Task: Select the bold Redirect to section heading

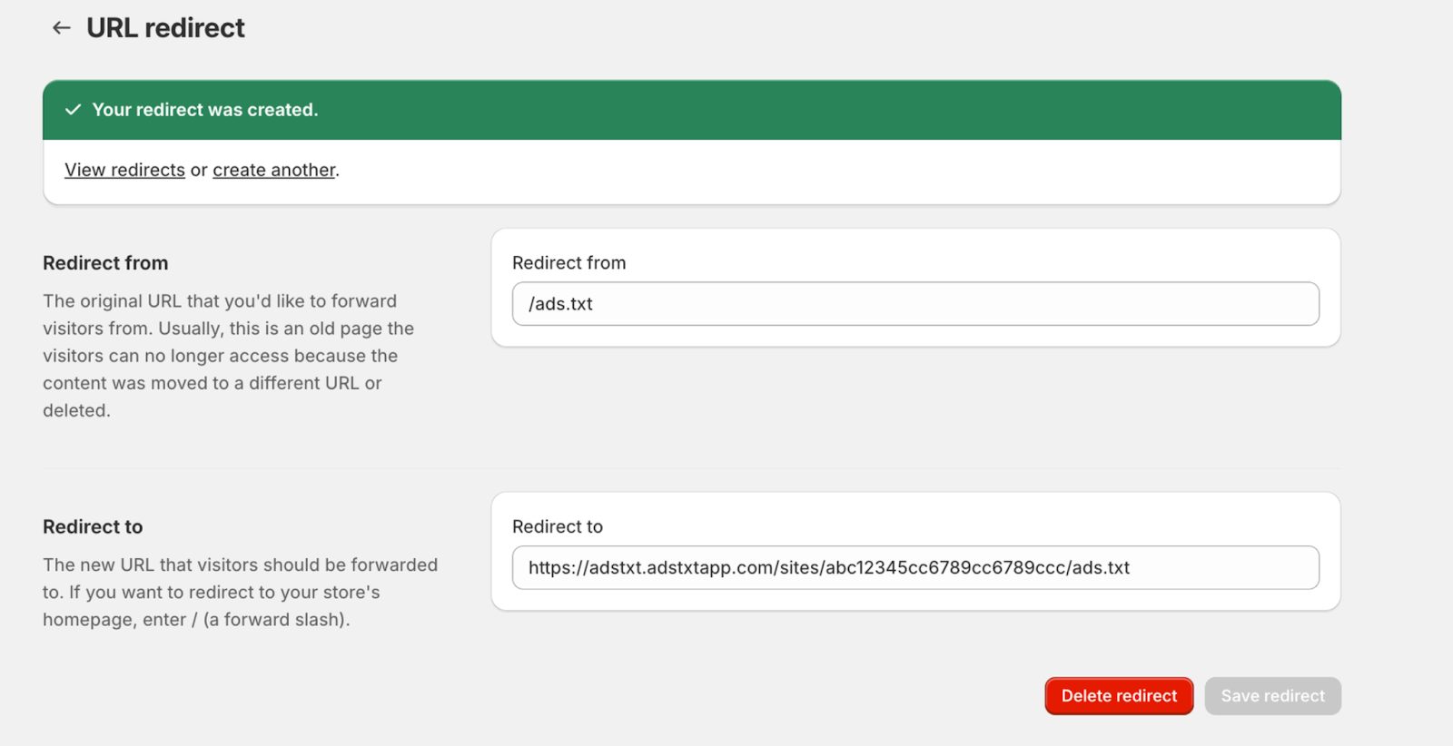Action: coord(93,527)
